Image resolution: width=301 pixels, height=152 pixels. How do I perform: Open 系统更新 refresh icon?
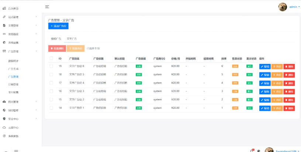pyautogui.click(x=4, y=136)
